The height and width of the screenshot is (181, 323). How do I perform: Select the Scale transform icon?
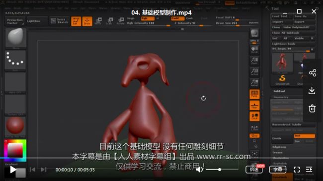pyautogui.click(x=109, y=21)
